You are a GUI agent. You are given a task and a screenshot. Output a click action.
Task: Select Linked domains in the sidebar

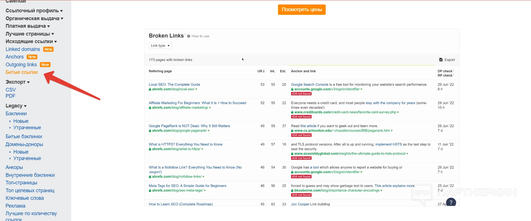[23, 49]
